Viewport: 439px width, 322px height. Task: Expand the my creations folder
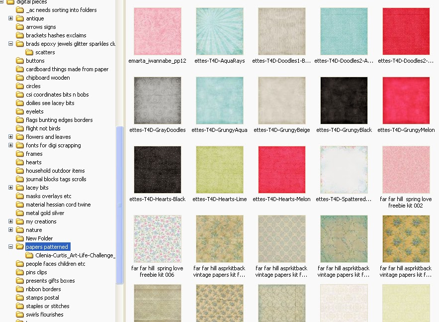[x=10, y=221]
